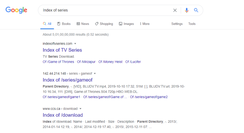Image resolution: width=244 pixels, height=133 pixels.
Task: Open Of /Lucifer sitelink
Action: pos(133,62)
